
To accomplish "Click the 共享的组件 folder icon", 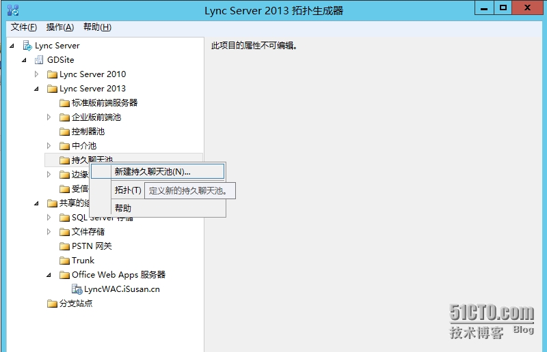I will [x=52, y=203].
